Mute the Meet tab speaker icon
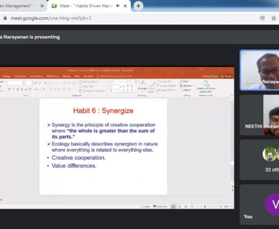This screenshot has height=229, width=279. point(118,6)
